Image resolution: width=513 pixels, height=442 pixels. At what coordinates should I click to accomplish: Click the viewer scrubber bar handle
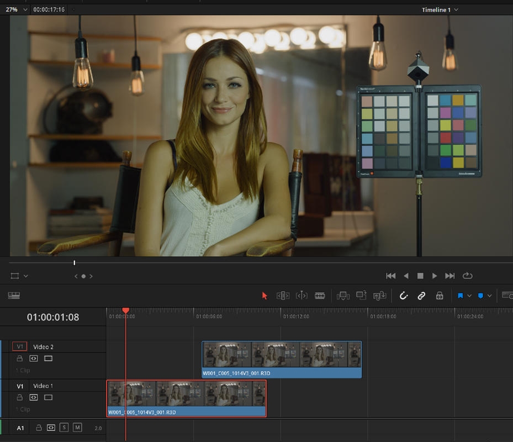(74, 262)
